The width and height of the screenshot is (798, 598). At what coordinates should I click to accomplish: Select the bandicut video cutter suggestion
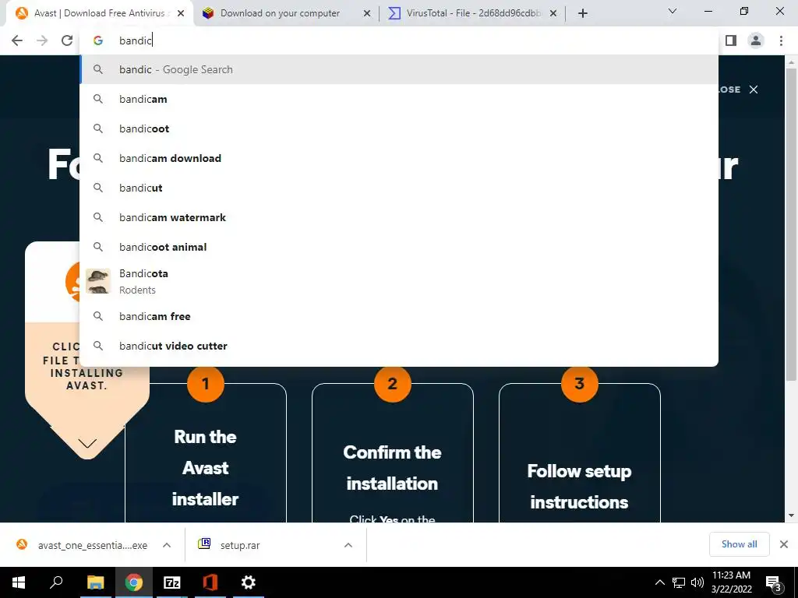(x=399, y=346)
